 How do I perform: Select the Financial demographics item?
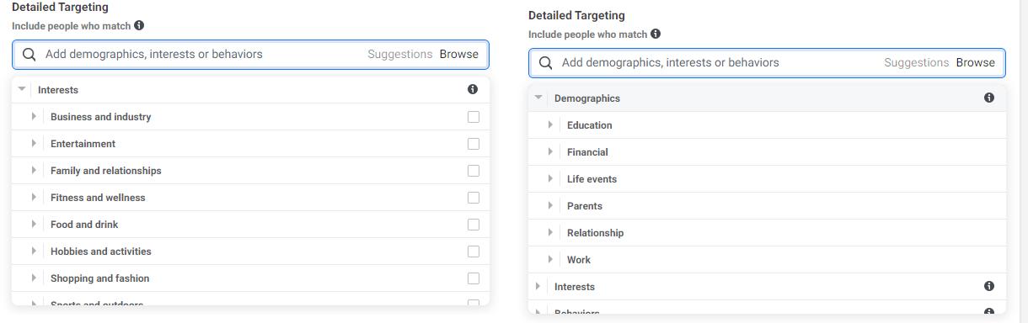(587, 152)
